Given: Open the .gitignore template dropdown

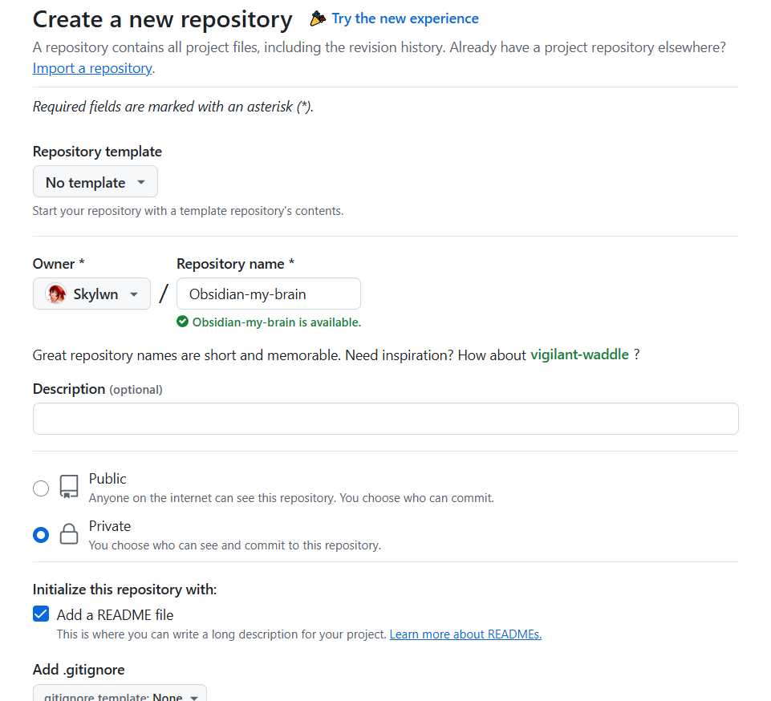Looking at the screenshot, I should 120,693.
